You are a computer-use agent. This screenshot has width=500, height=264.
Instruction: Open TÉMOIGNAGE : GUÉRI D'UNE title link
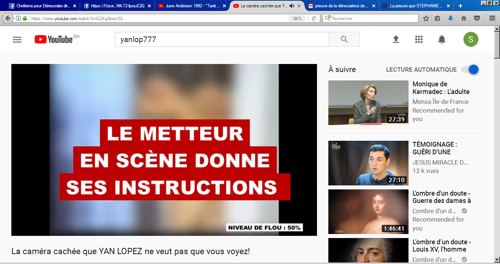(434, 148)
